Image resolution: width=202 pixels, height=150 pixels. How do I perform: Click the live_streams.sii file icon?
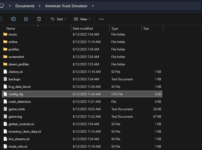[x=5, y=139]
